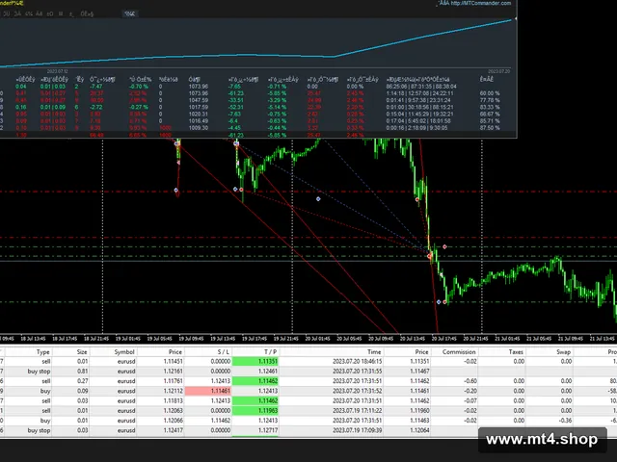Select open price 1.11761
617x462 pixels.
pyautogui.click(x=173, y=381)
